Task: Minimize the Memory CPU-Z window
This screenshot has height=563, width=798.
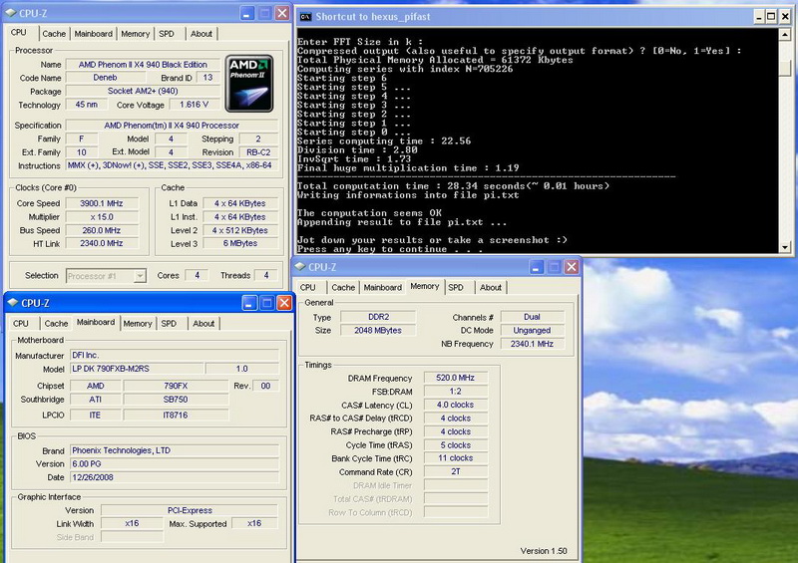Action: [x=537, y=267]
